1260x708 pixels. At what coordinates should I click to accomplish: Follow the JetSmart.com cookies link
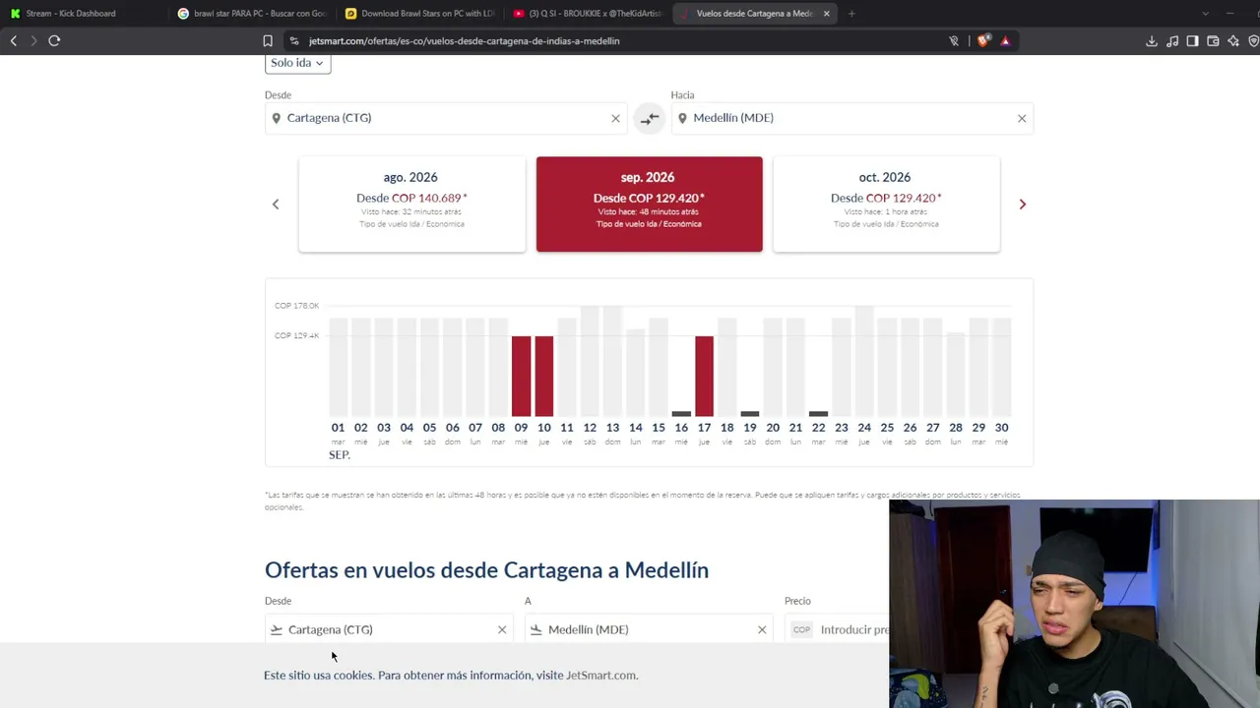point(601,676)
